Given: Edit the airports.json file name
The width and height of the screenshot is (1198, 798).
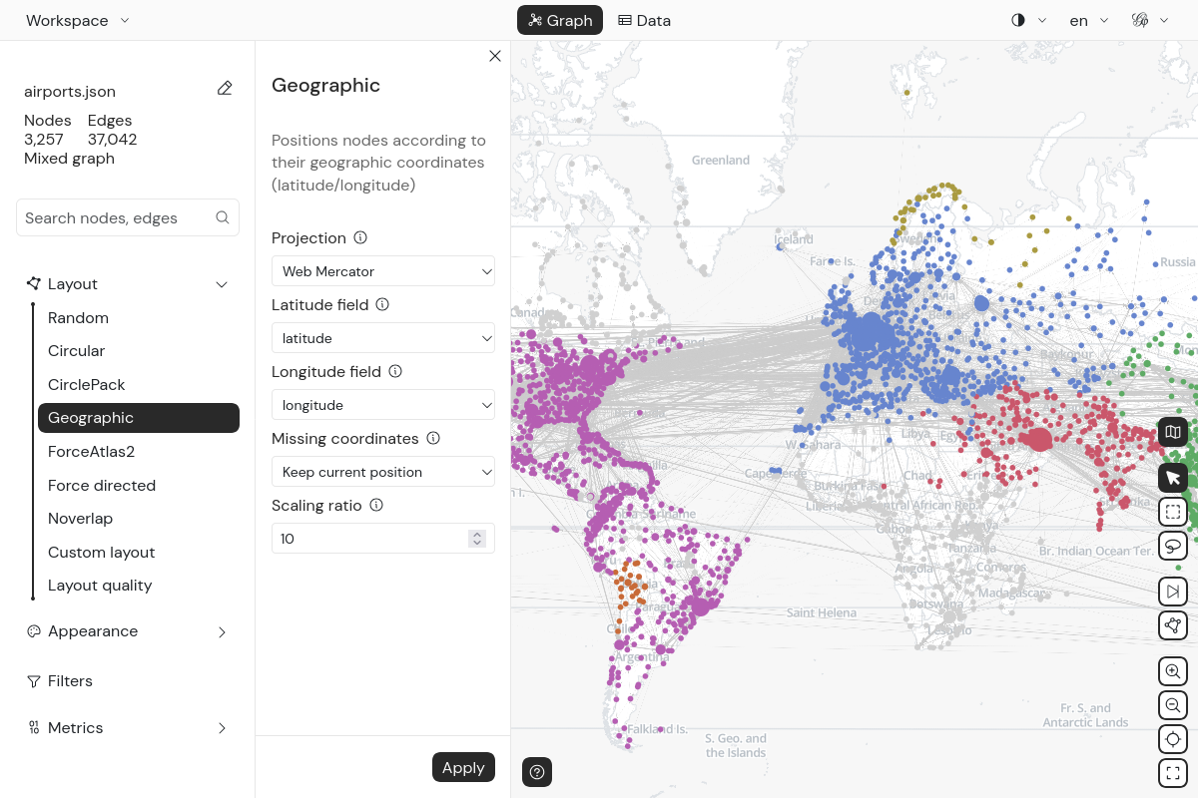Looking at the screenshot, I should 225,89.
